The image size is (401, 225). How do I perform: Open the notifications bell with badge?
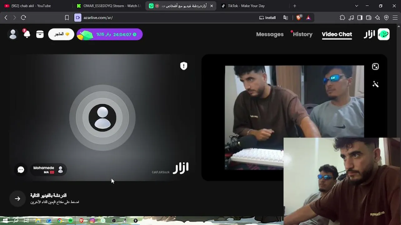tap(26, 34)
